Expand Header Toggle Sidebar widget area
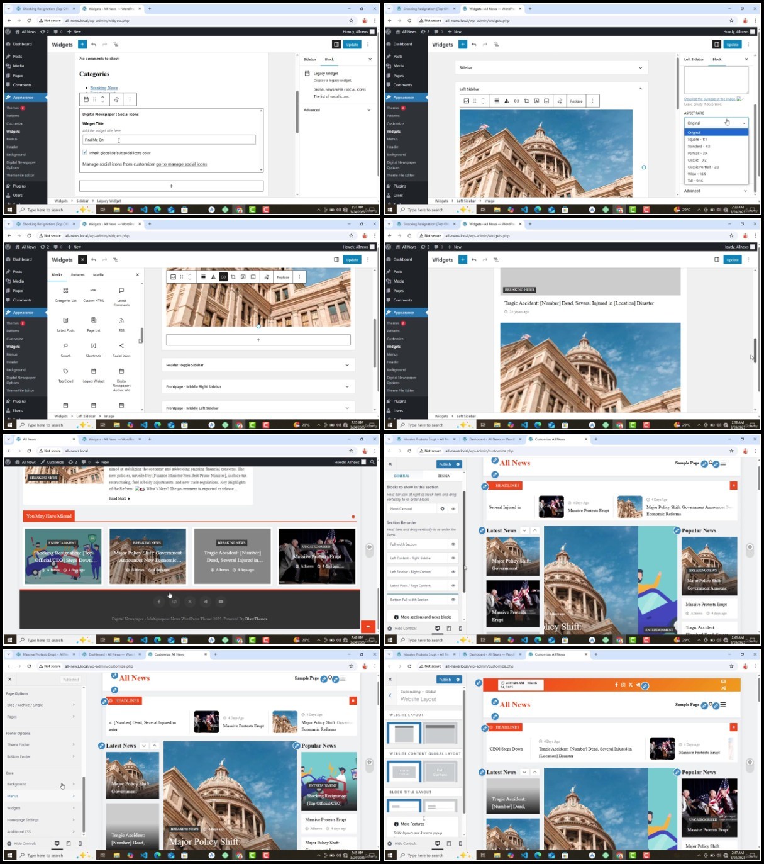This screenshot has height=864, width=764. [x=258, y=365]
